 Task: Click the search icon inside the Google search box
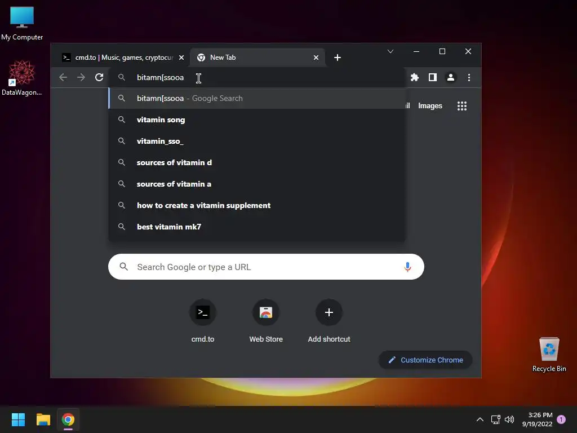point(123,267)
